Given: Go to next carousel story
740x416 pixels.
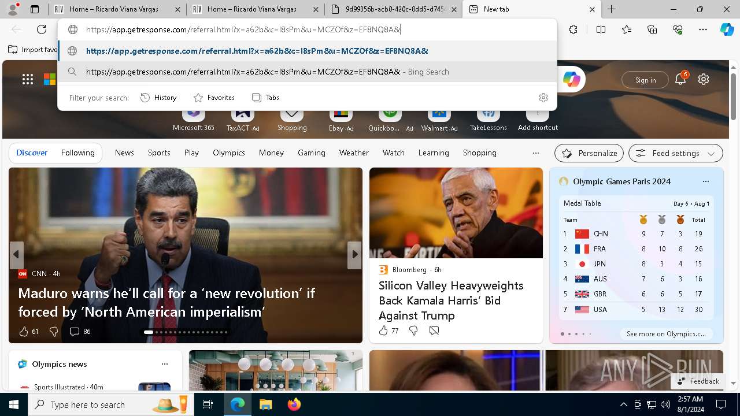Looking at the screenshot, I should point(354,254).
